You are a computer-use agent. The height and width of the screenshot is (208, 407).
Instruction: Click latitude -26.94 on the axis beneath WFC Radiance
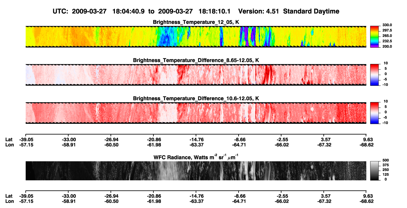pyautogui.click(x=111, y=196)
